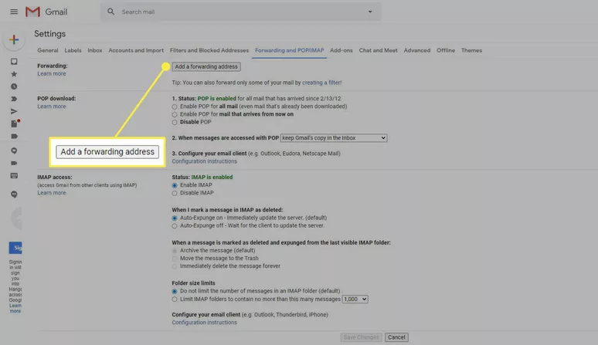Click the Compose plus button
598x345 pixels.
pos(14,39)
